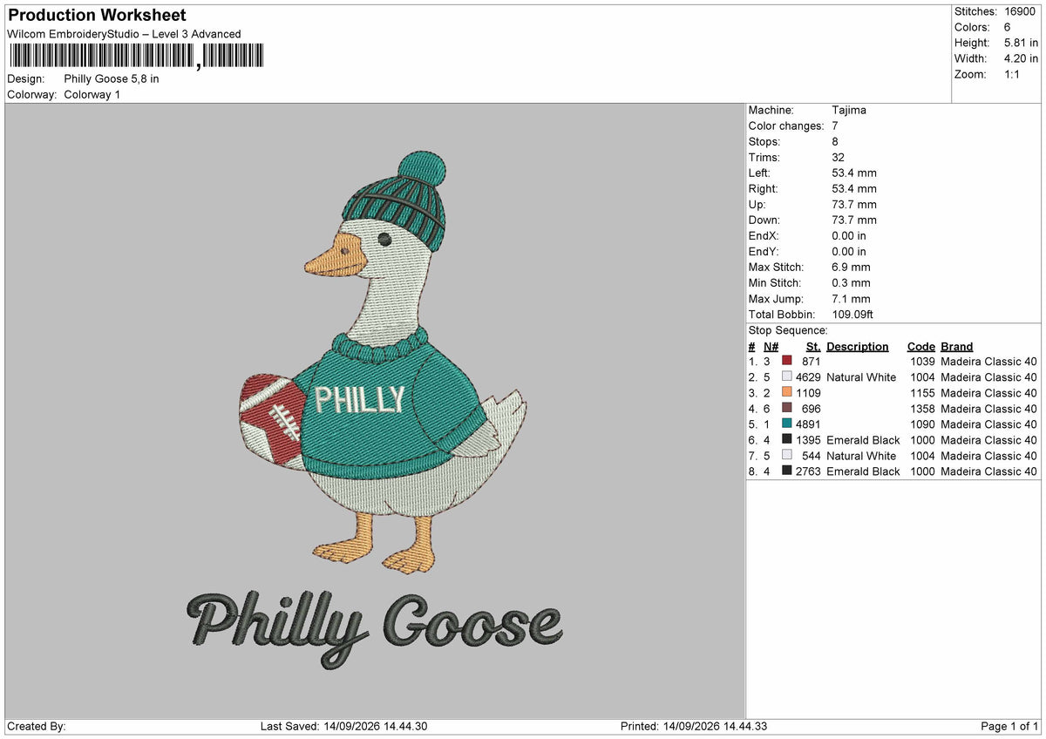Click the Philly Goose embroidery preview image
The width and height of the screenshot is (1046, 739).
coord(375,411)
